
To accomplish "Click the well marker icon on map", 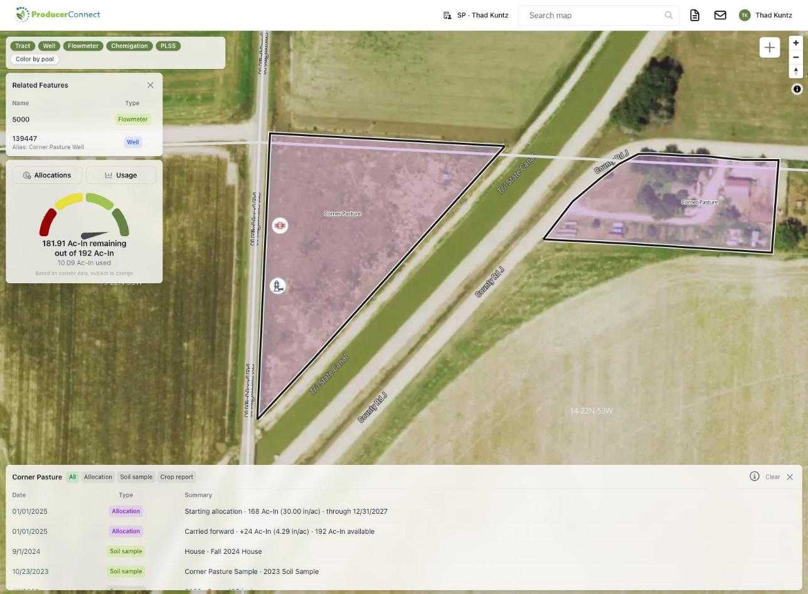I will click(x=277, y=286).
